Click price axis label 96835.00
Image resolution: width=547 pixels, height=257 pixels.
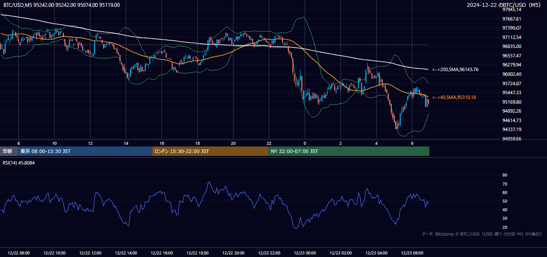tap(512, 46)
